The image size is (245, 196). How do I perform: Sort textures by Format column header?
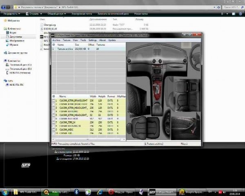111,96
